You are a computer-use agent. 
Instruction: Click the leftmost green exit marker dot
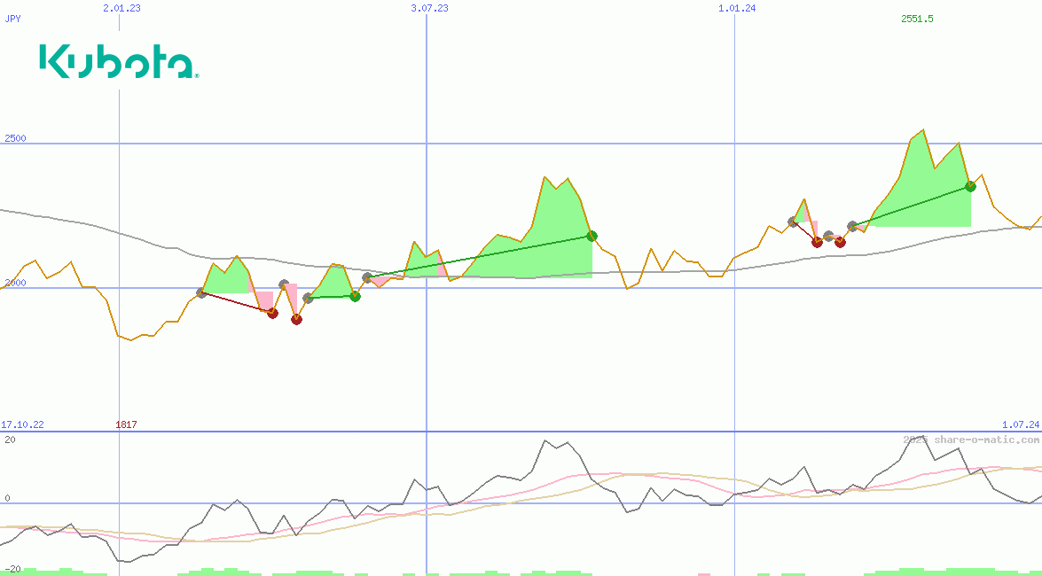pyautogui.click(x=355, y=296)
